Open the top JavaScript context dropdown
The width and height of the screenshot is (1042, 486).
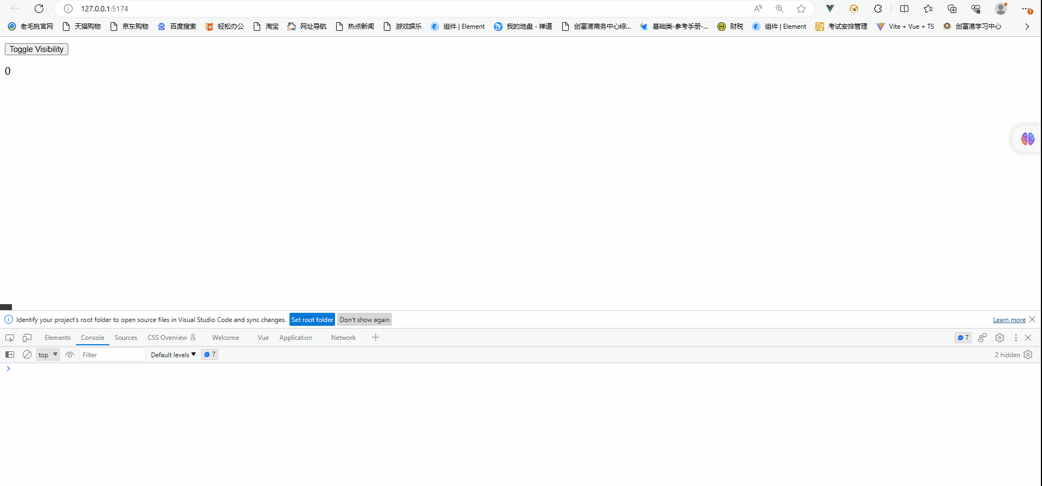point(48,354)
